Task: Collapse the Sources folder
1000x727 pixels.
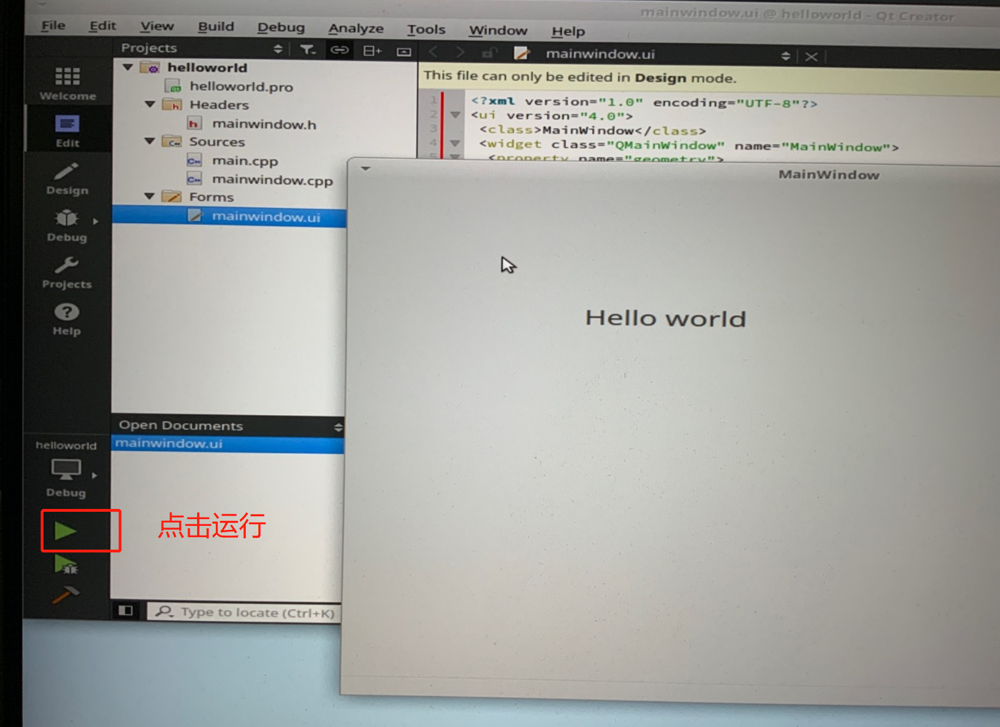Action: pos(149,141)
